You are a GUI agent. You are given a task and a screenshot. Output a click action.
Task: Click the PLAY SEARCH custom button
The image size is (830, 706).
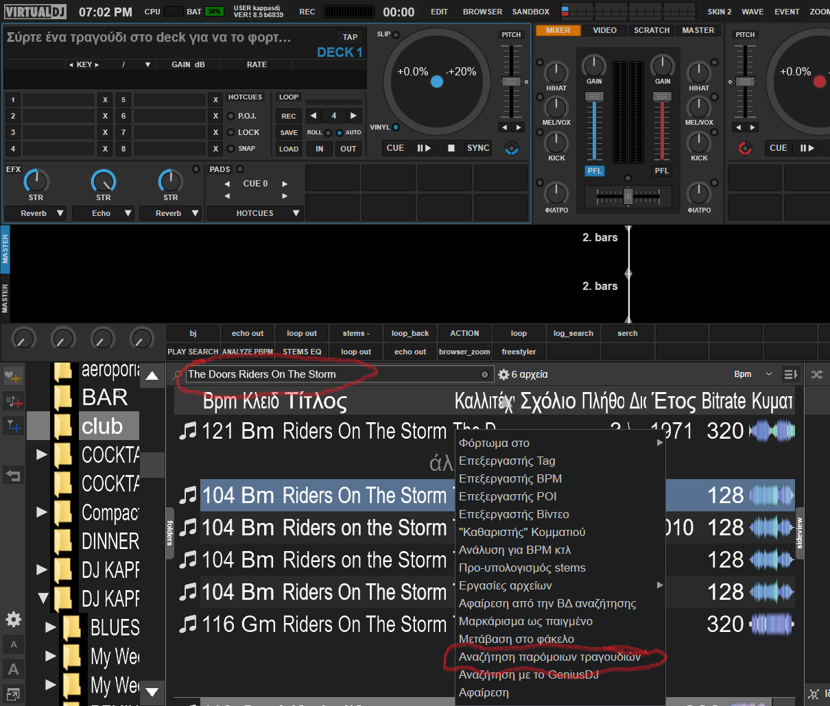point(193,352)
